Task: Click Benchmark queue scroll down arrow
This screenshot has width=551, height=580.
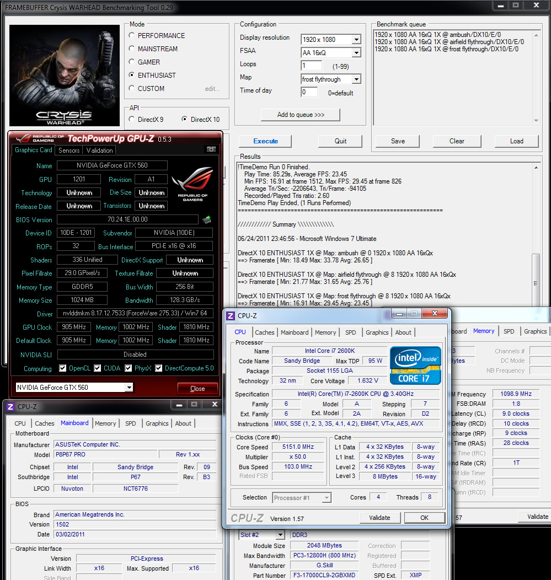Action: 536,121
